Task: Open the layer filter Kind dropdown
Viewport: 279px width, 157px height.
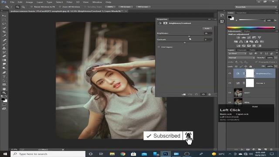Action: [237, 53]
